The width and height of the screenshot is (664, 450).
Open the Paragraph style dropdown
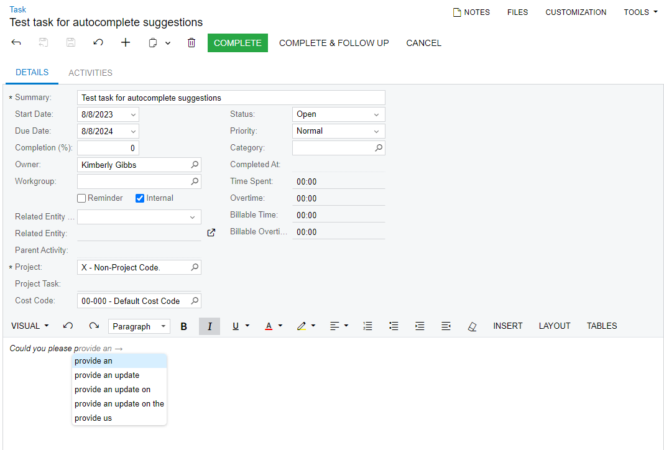[139, 326]
